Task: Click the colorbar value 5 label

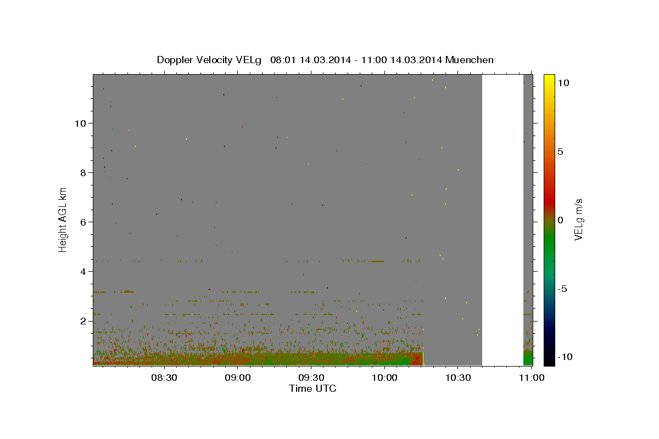Action: pos(560,151)
